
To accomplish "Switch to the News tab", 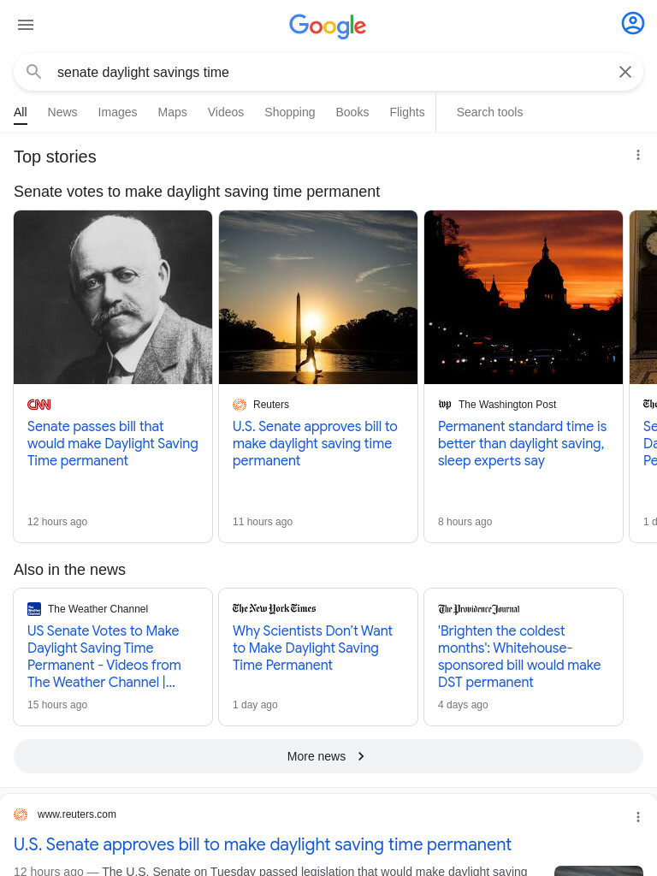I will click(x=62, y=112).
